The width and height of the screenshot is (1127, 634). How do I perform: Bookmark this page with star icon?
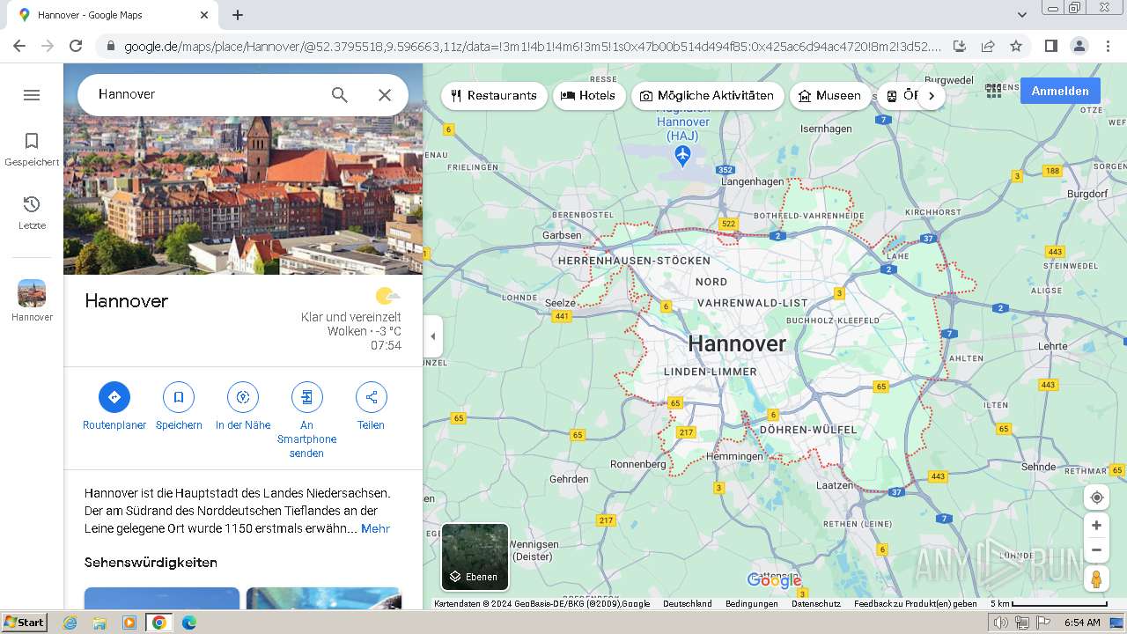(1016, 47)
